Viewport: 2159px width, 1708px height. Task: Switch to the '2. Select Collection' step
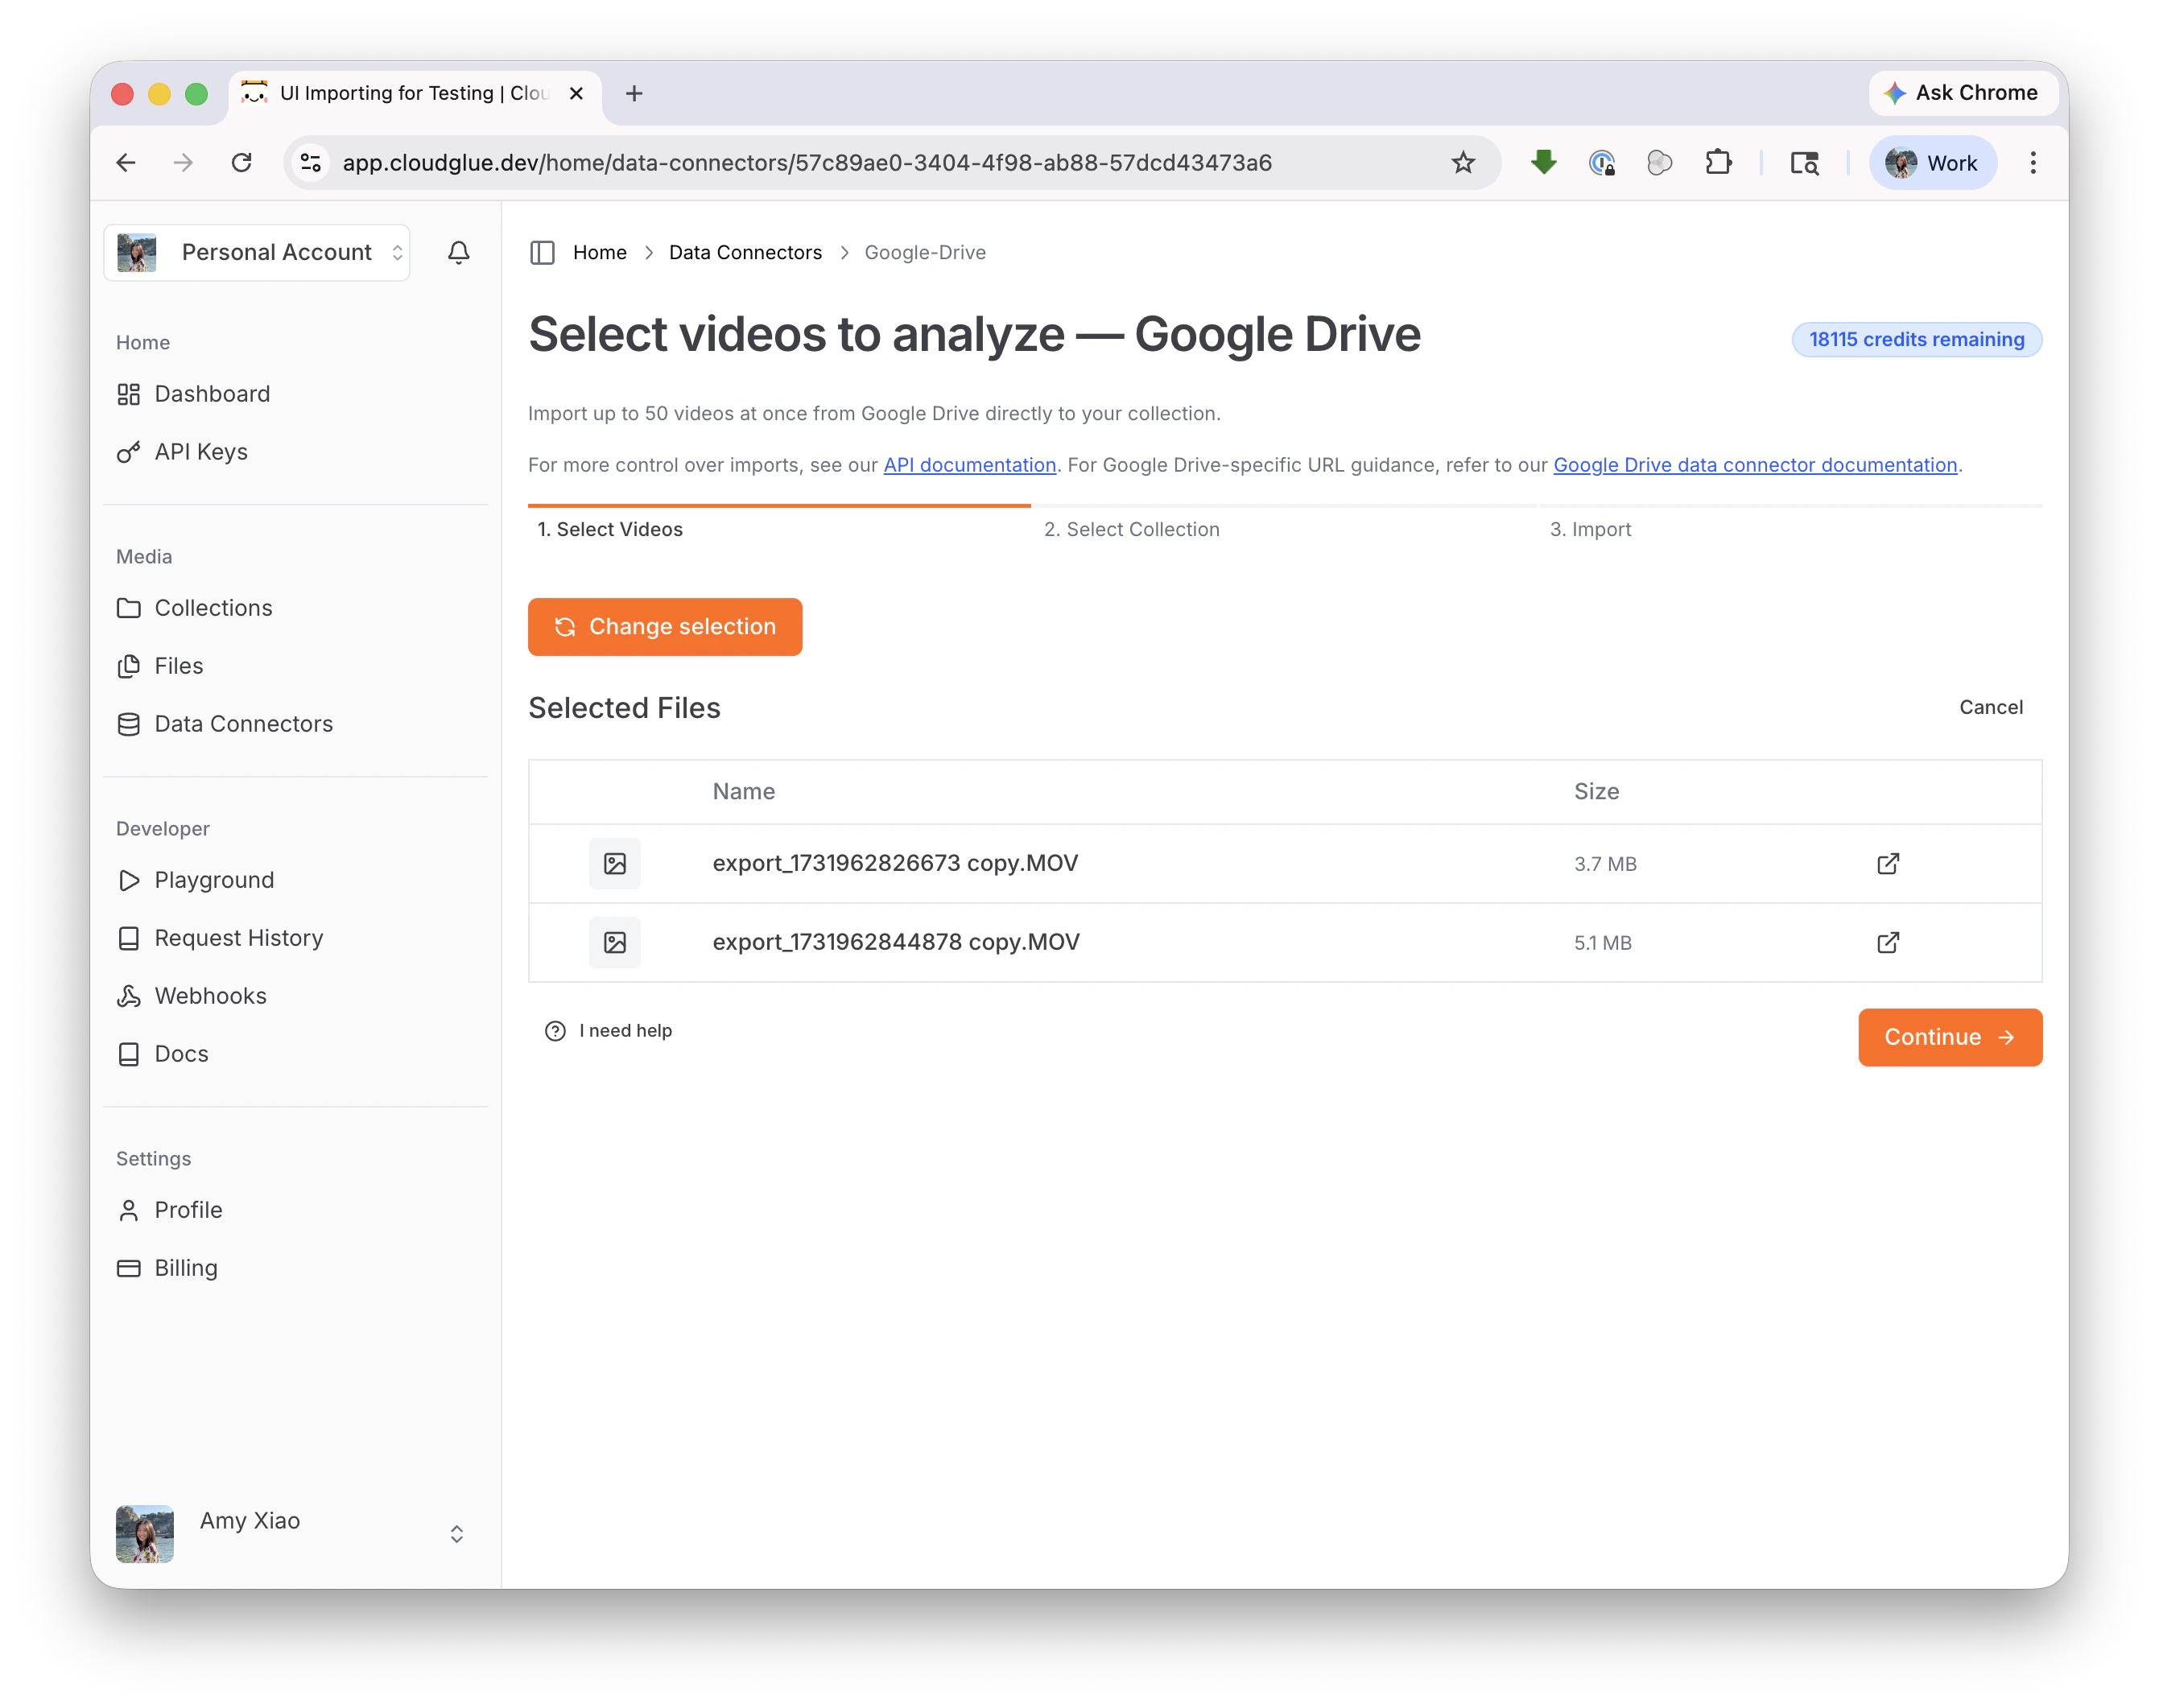pos(1132,529)
